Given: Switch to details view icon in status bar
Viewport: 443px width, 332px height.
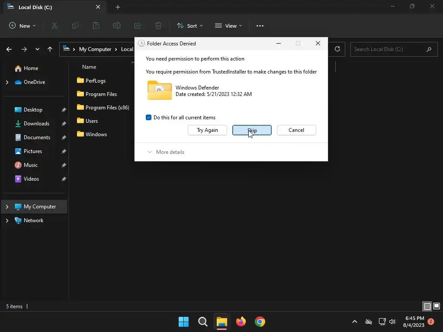Looking at the screenshot, I should (x=427, y=306).
